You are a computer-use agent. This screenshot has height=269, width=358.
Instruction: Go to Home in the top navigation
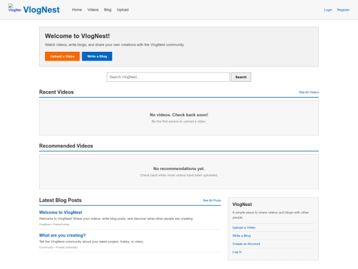77,10
